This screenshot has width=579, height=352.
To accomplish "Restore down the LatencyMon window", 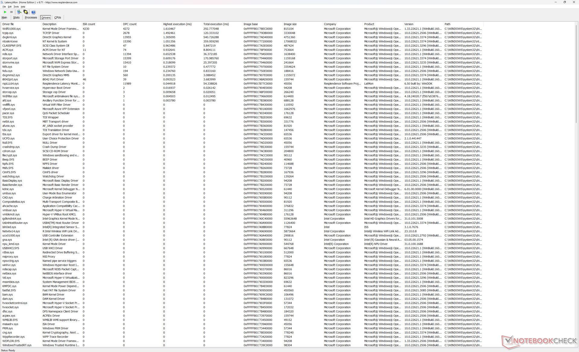I will pyautogui.click(x=565, y=2).
